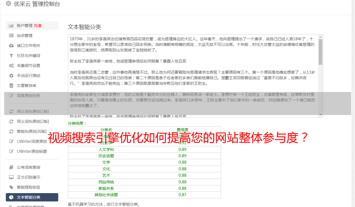This screenshot has width=355, height=207.
Task: Open the 账户管理 menu item
Action: click(x=32, y=26)
